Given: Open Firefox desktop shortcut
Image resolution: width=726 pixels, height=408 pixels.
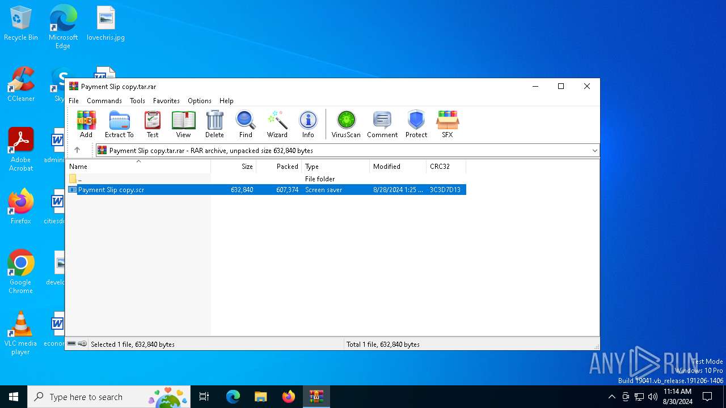Looking at the screenshot, I should pyautogui.click(x=21, y=207).
